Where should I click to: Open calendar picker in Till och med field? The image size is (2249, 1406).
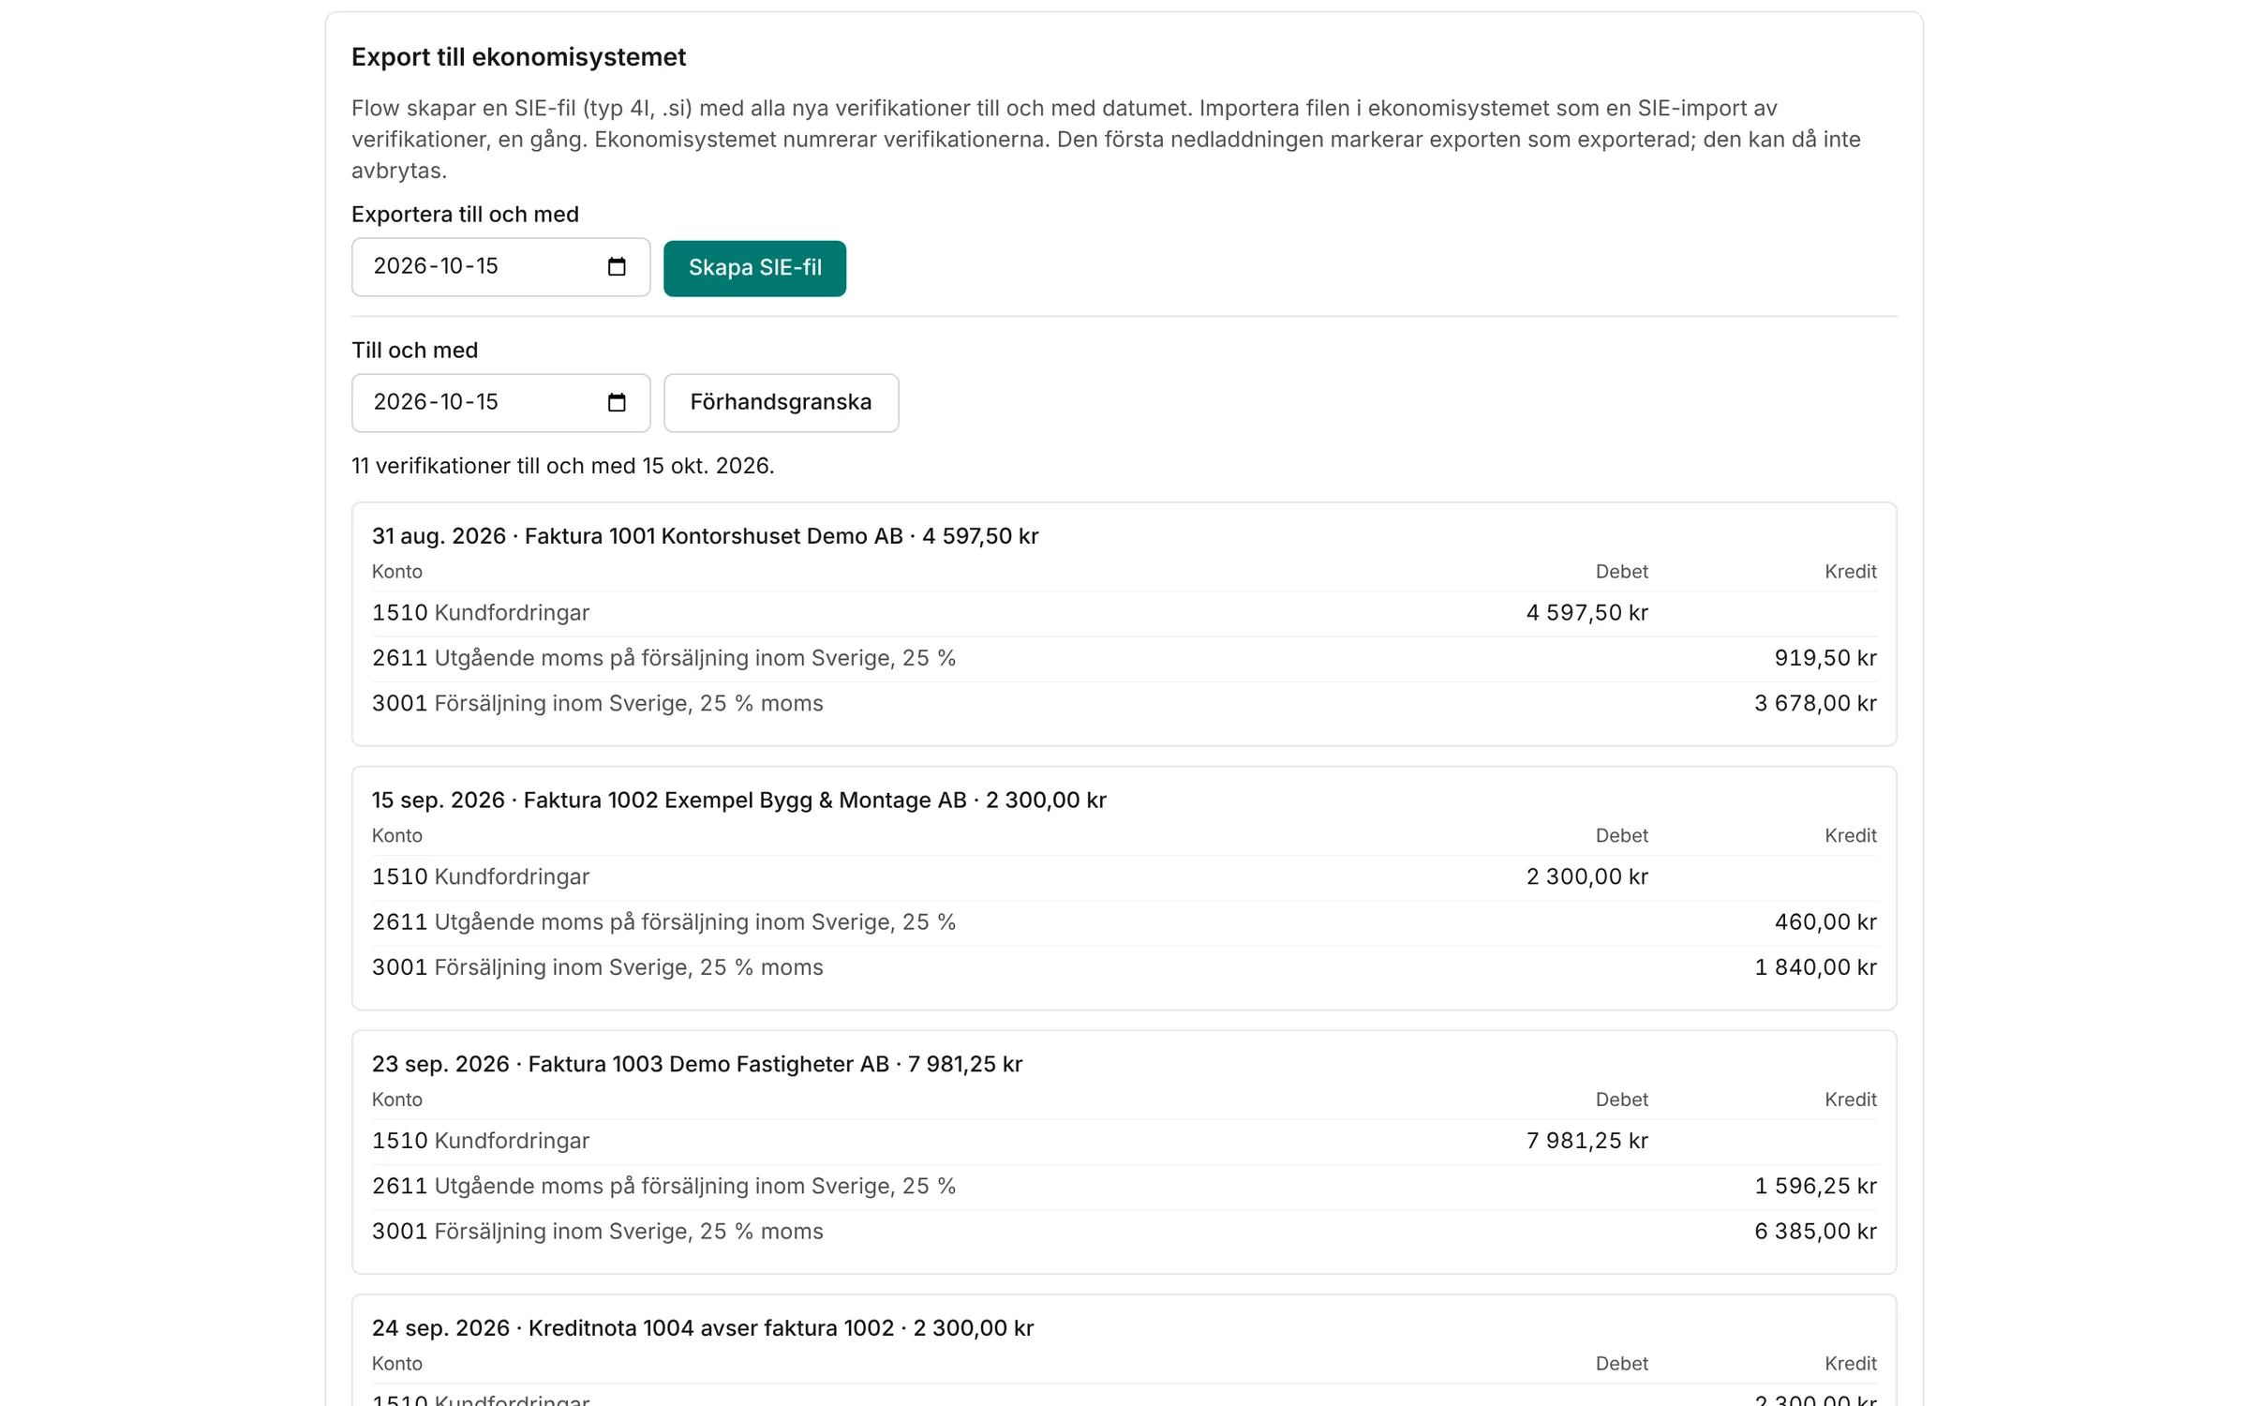tap(616, 403)
